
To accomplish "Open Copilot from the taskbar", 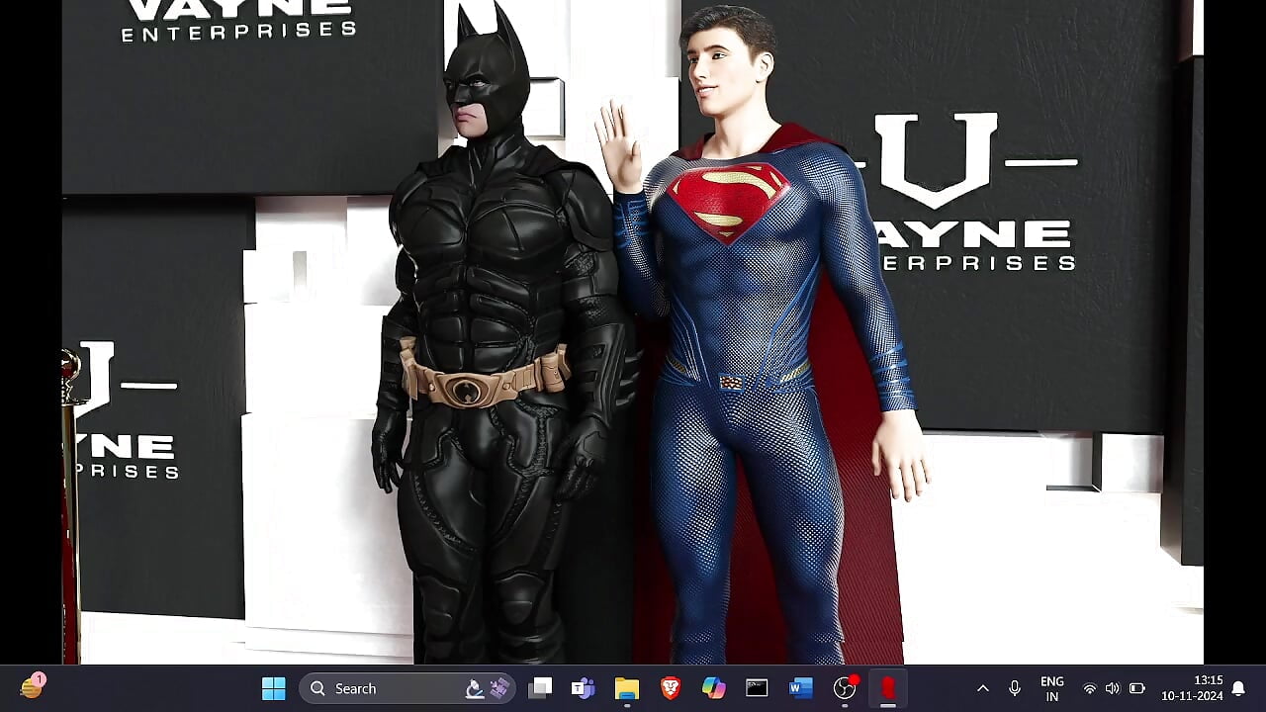I will (x=713, y=688).
